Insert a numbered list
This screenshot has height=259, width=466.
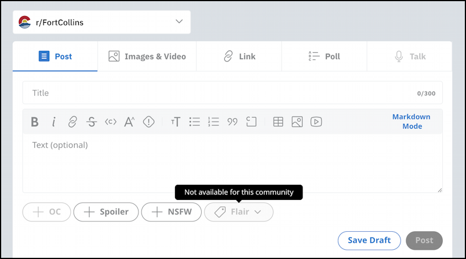tap(214, 122)
